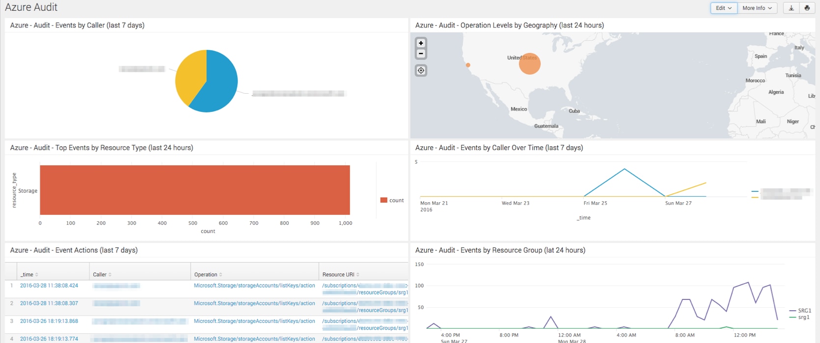
Task: Zoom out on the geography map
Action: (x=421, y=53)
